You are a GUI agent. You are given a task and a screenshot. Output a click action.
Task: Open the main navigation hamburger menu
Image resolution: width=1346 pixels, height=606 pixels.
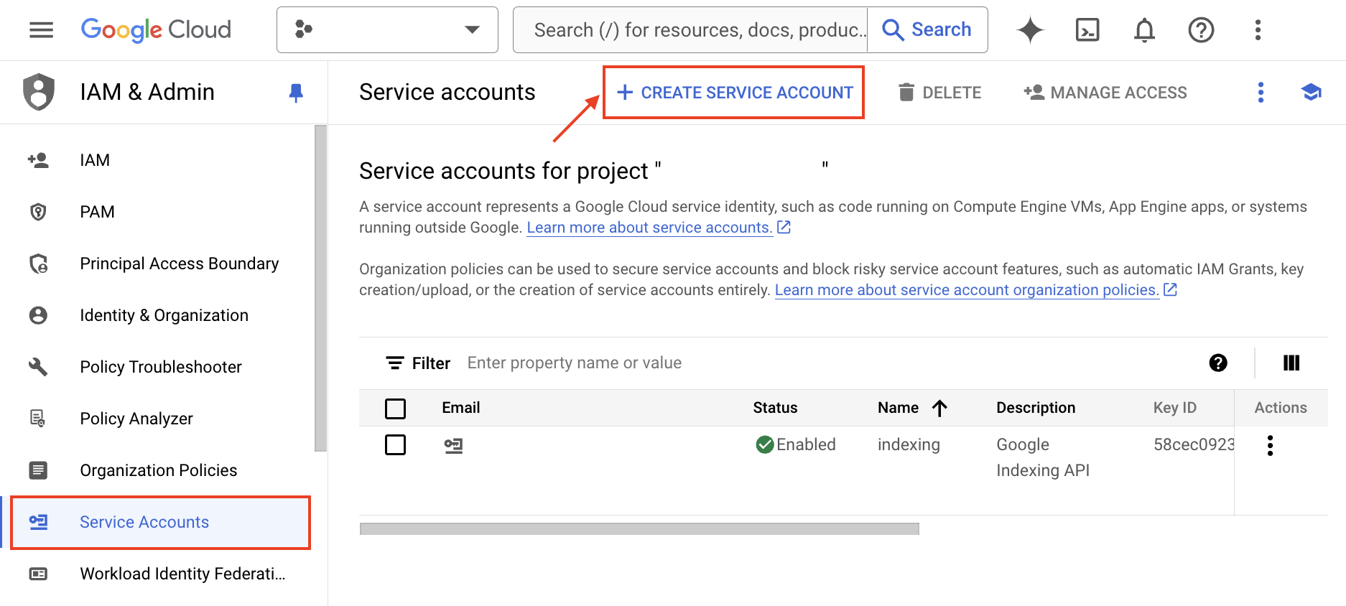click(x=41, y=29)
